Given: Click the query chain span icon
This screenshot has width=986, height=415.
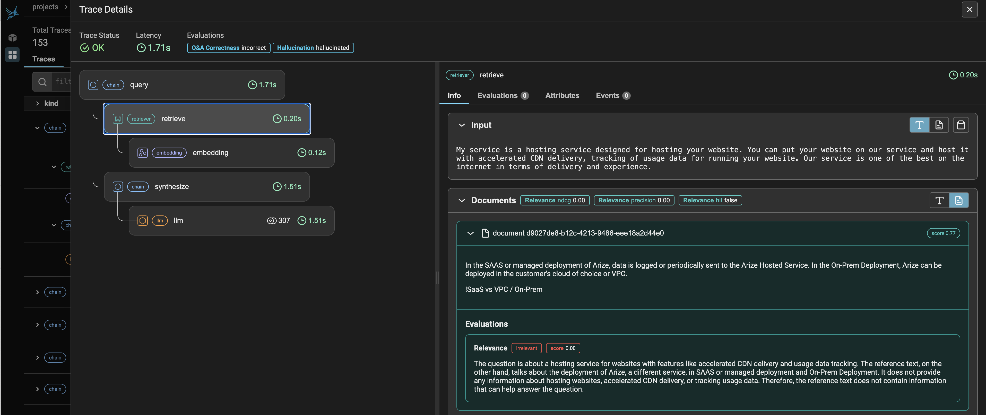Looking at the screenshot, I should [x=93, y=85].
